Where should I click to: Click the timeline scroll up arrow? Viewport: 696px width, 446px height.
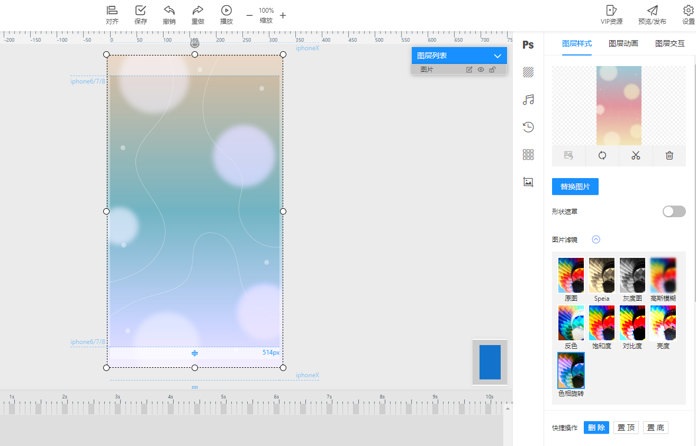(508, 408)
